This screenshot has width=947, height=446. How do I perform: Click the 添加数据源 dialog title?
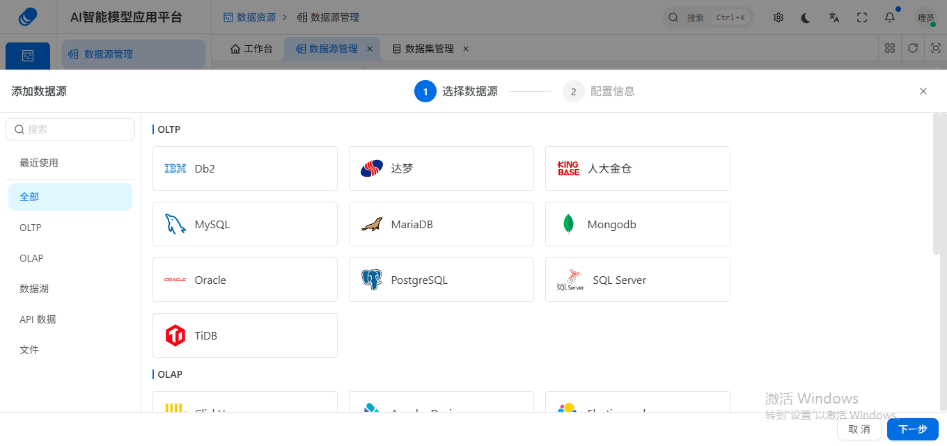click(x=39, y=91)
